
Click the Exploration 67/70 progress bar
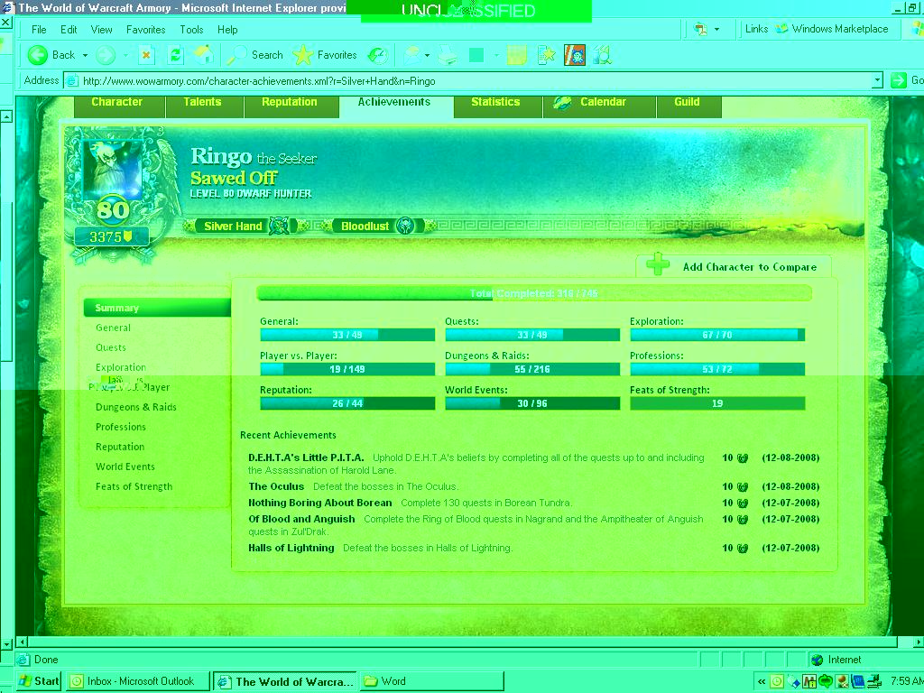(x=717, y=335)
